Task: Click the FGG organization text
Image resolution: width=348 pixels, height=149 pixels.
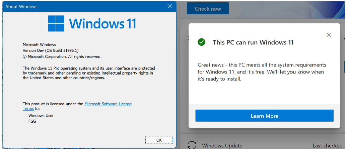Action: point(32,121)
